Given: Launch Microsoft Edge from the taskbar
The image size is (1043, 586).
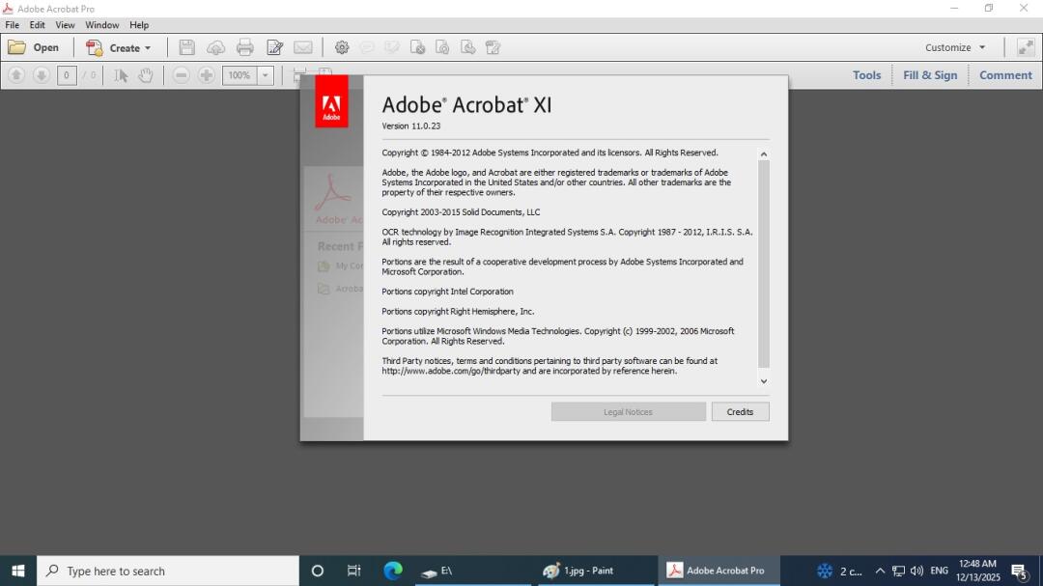Looking at the screenshot, I should pos(392,571).
